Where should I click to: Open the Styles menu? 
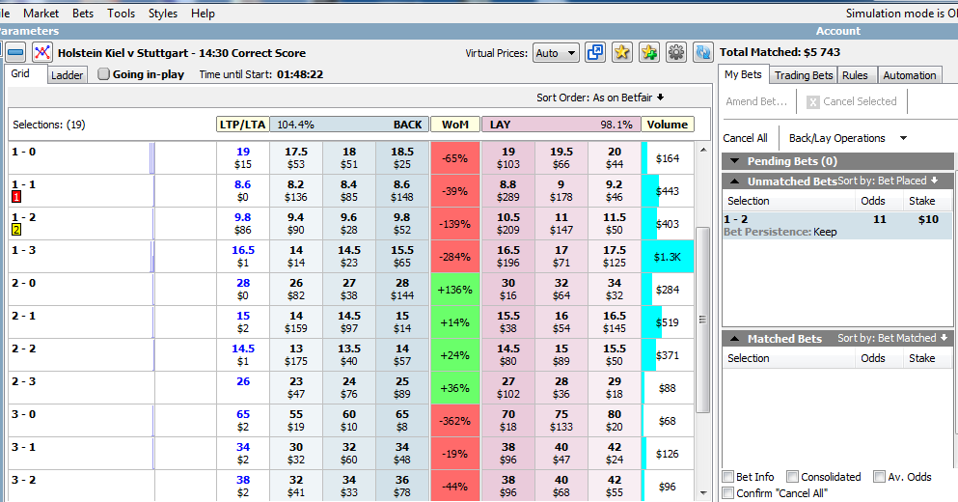click(162, 13)
